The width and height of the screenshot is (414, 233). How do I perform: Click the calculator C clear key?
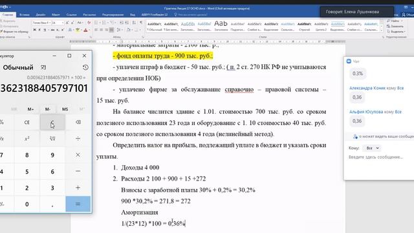(x=52, y=122)
